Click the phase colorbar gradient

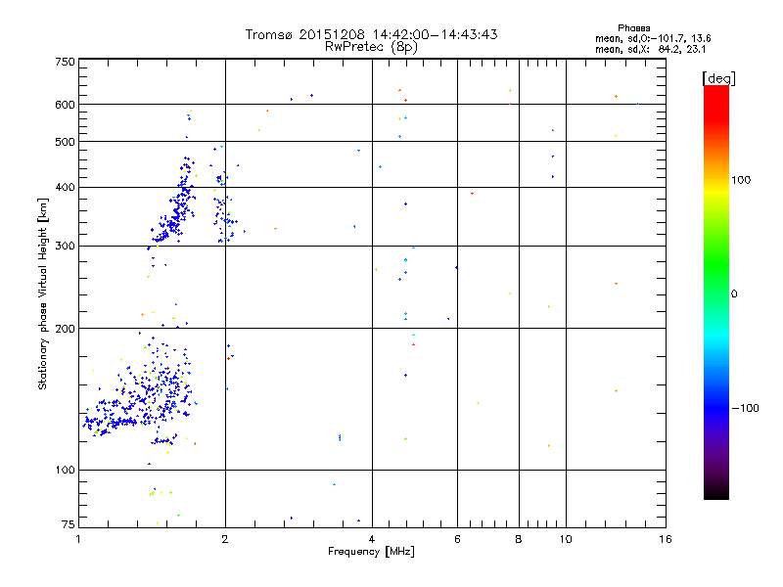(716, 292)
